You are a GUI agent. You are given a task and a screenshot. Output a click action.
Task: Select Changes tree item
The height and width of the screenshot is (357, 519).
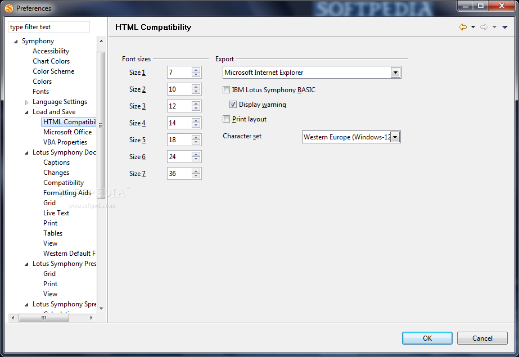(56, 173)
